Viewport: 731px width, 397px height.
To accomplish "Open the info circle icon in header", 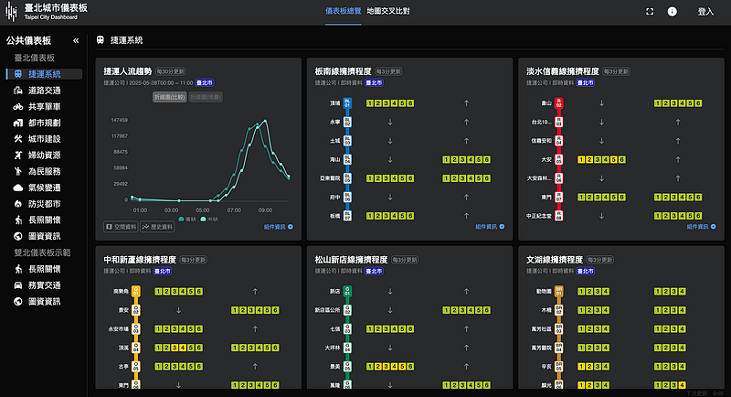I will tap(672, 12).
